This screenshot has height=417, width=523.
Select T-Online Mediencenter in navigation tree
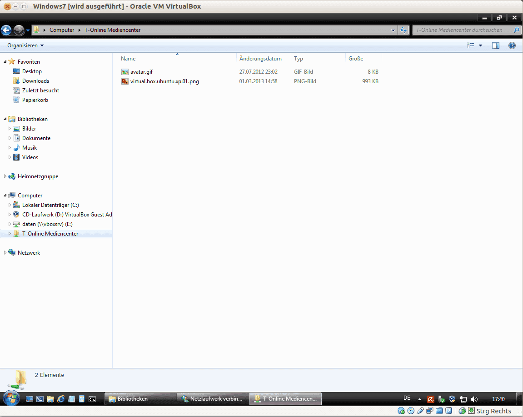coord(50,234)
